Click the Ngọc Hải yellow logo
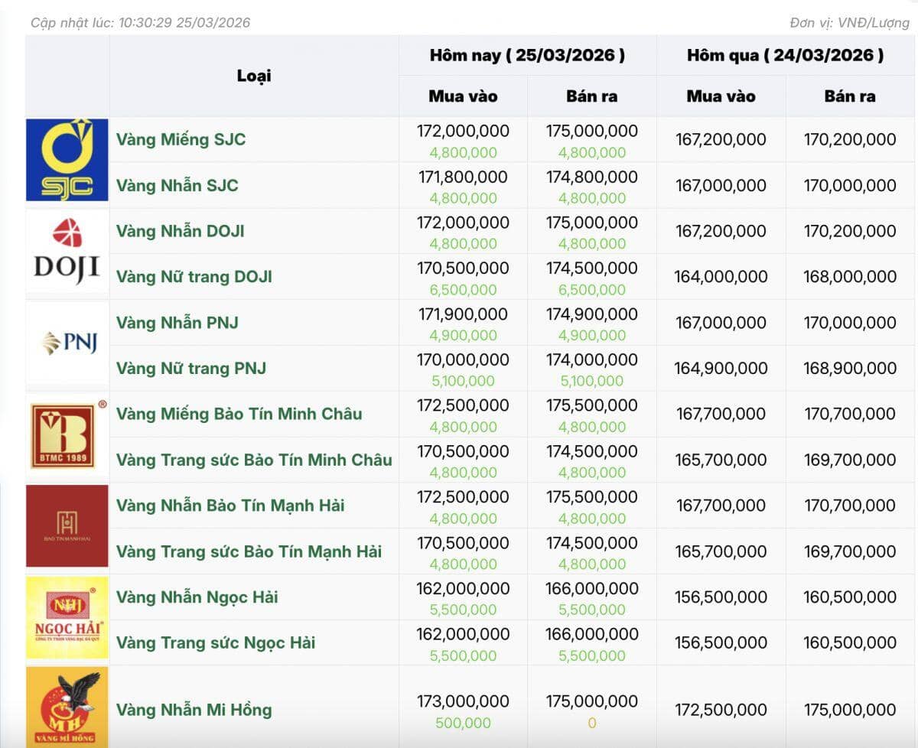 coord(67,617)
